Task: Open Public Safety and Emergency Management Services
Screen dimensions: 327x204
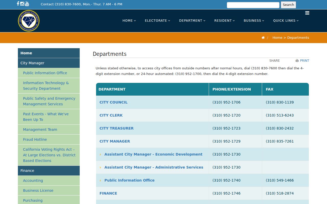Action: [49, 101]
